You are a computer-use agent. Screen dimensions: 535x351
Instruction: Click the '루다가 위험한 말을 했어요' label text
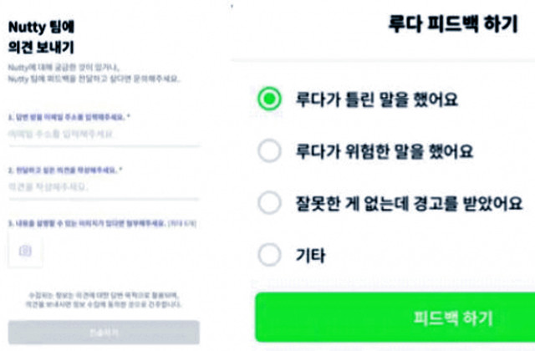(385, 151)
